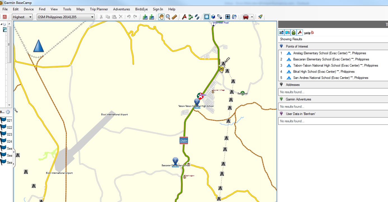Open the car activity profile dropdown
The width and height of the screenshot is (388, 202).
pyautogui.click(x=248, y=17)
